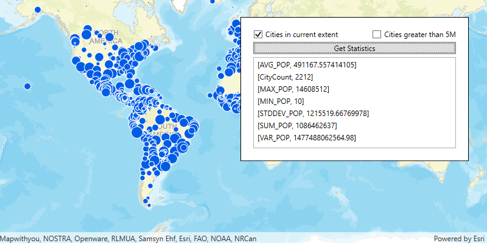Select the lone city marker in the Atlantic west of Africa
487x243 pixels.
210,95
